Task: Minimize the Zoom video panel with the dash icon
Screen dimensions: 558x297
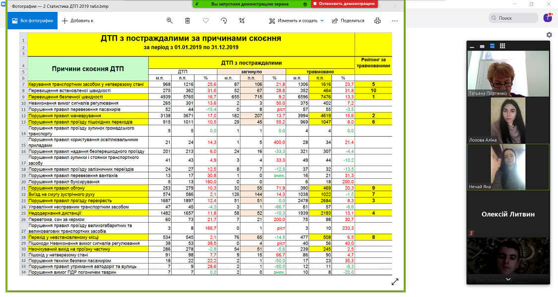Action: click(x=472, y=46)
